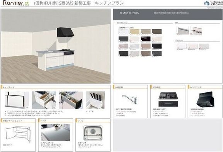Open the 3D kitchen rendering image
The width and height of the screenshot is (223, 152).
click(x=56, y=46)
